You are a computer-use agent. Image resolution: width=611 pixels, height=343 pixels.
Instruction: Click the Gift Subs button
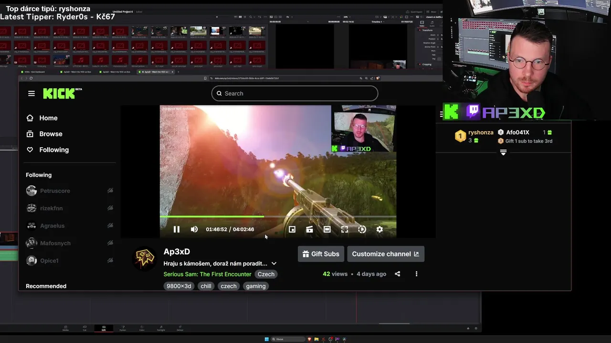click(x=321, y=254)
